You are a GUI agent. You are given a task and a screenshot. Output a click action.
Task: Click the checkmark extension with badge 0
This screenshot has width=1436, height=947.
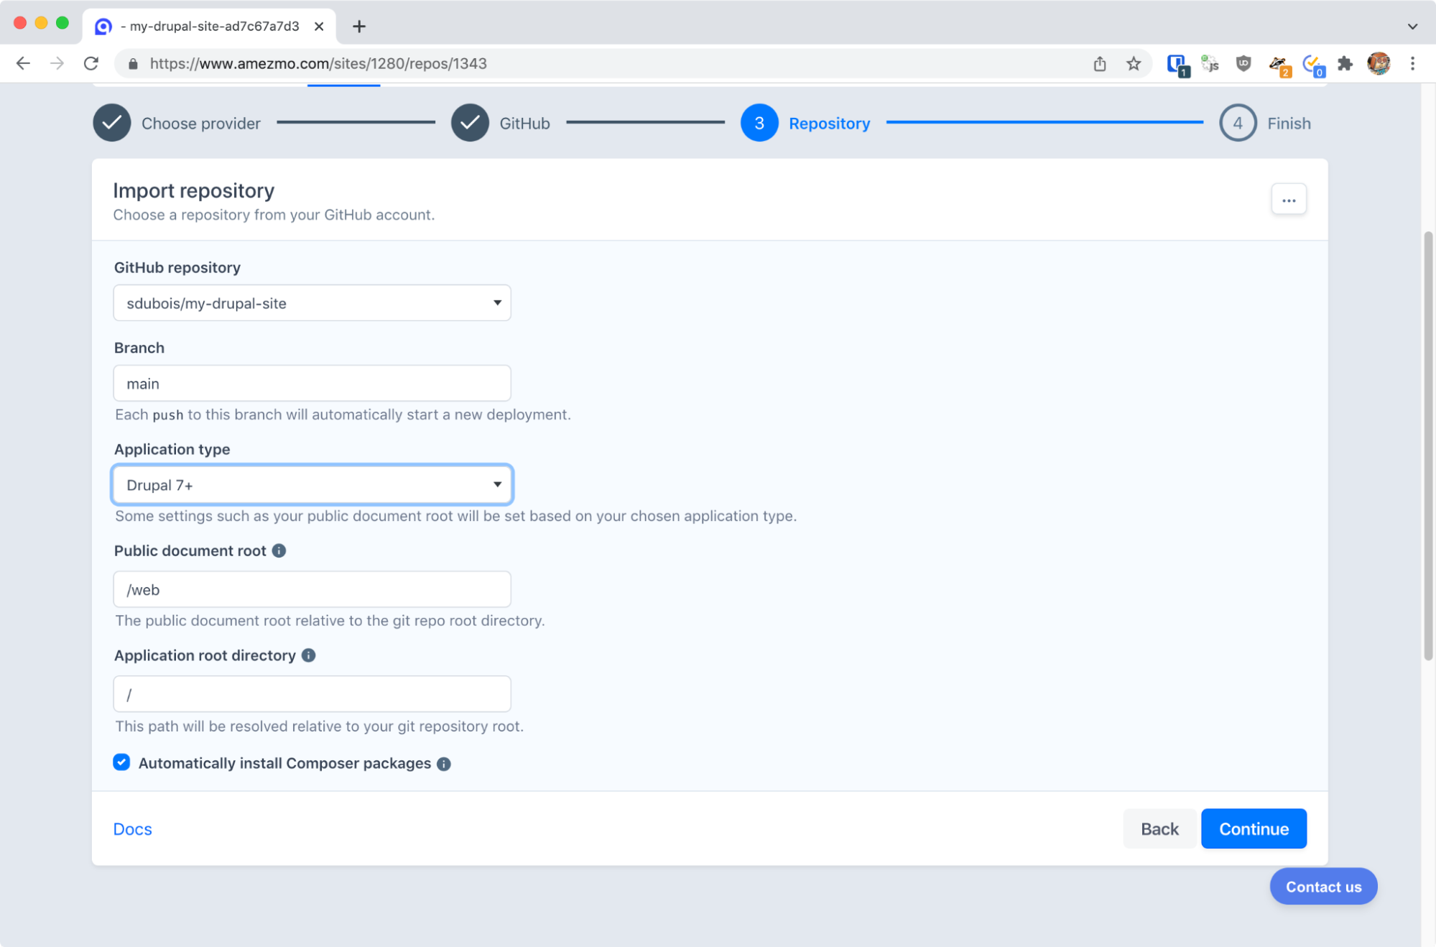tap(1313, 65)
